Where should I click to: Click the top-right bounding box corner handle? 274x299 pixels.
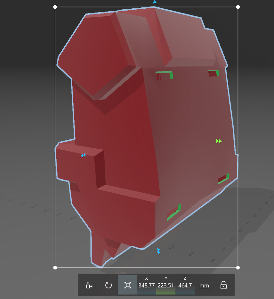click(x=238, y=7)
